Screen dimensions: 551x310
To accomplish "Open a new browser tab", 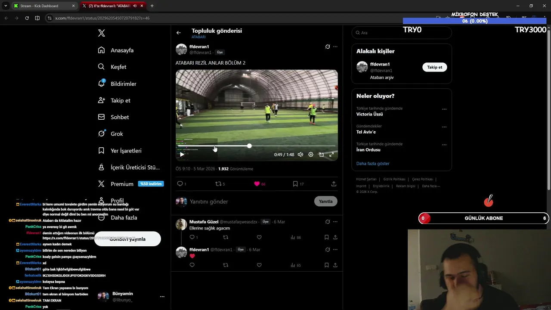I will pos(152,6).
